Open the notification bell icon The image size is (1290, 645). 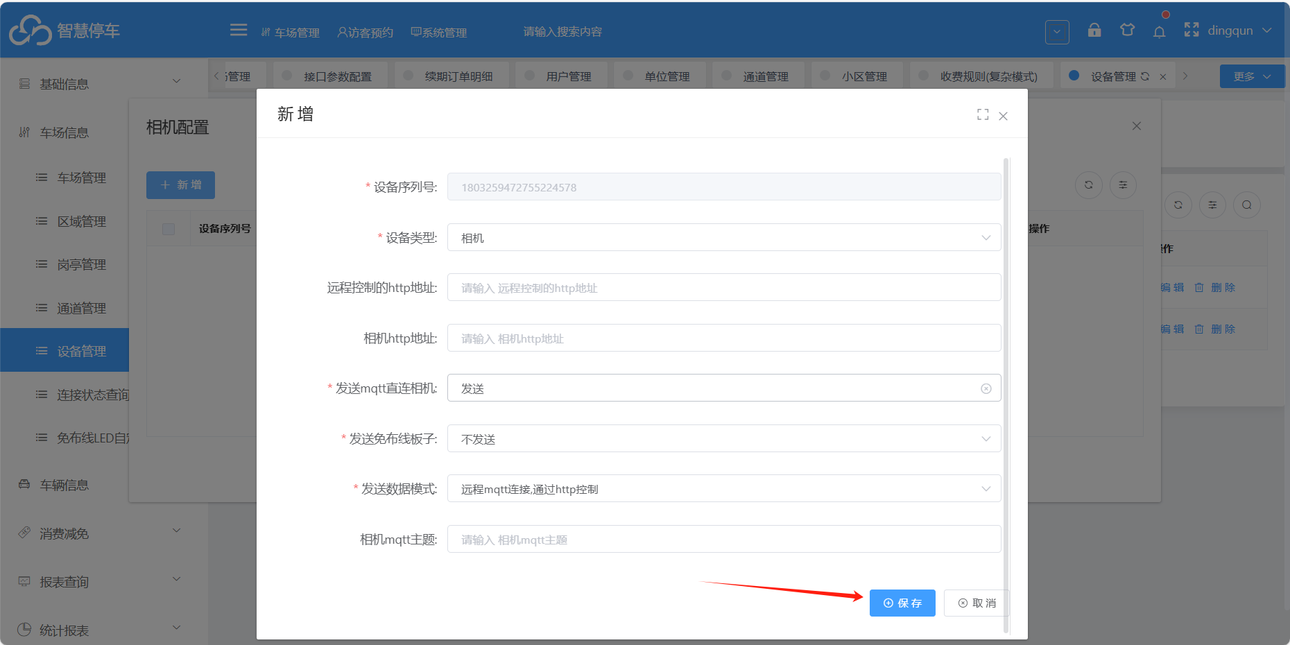pos(1159,31)
